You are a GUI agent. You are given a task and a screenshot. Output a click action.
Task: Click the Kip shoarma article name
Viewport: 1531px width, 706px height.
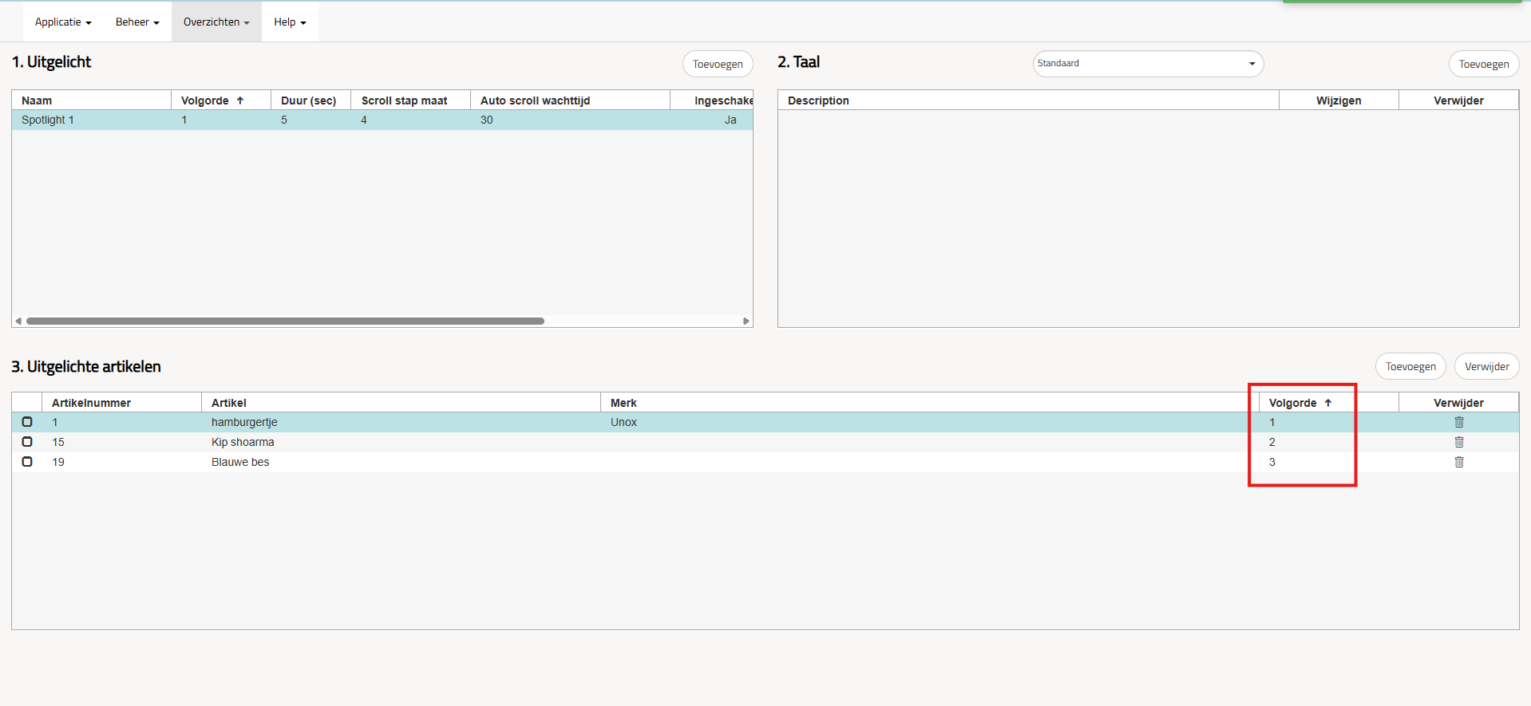pos(243,442)
